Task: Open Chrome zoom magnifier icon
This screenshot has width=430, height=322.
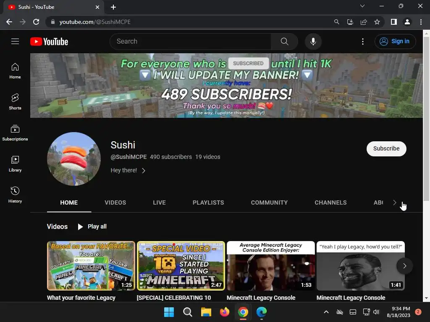Action: point(336,22)
